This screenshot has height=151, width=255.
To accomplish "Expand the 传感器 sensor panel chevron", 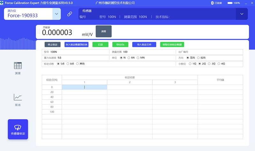I will point(242,14).
